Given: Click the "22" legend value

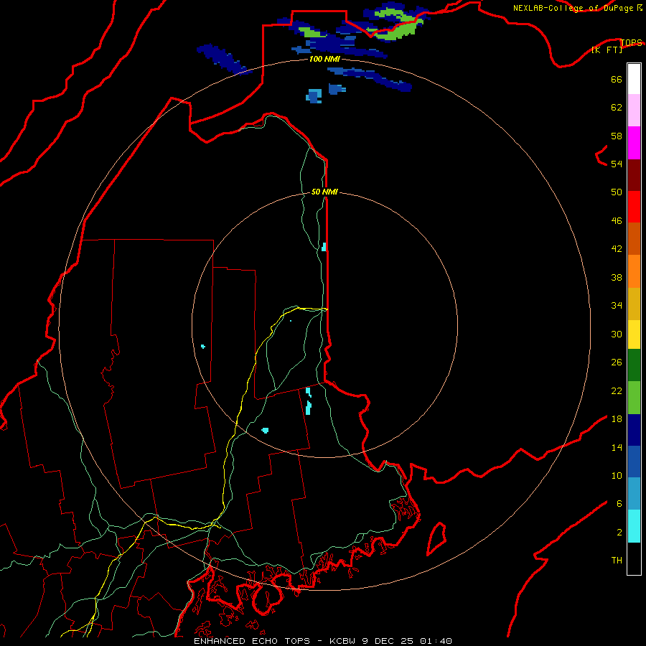Looking at the screenshot, I should point(617,390).
